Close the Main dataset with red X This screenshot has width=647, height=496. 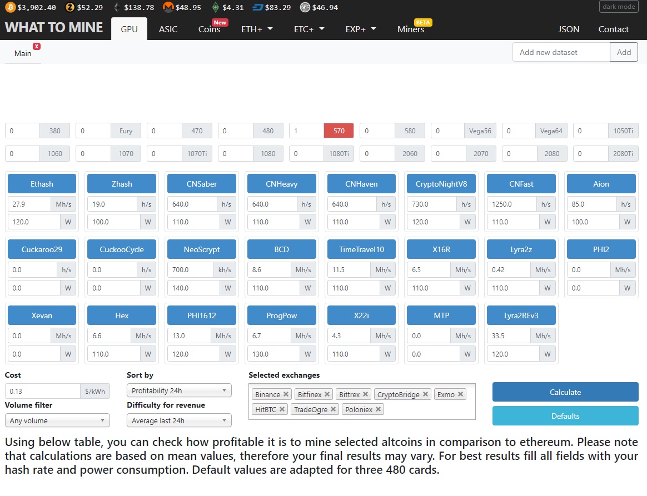click(37, 47)
